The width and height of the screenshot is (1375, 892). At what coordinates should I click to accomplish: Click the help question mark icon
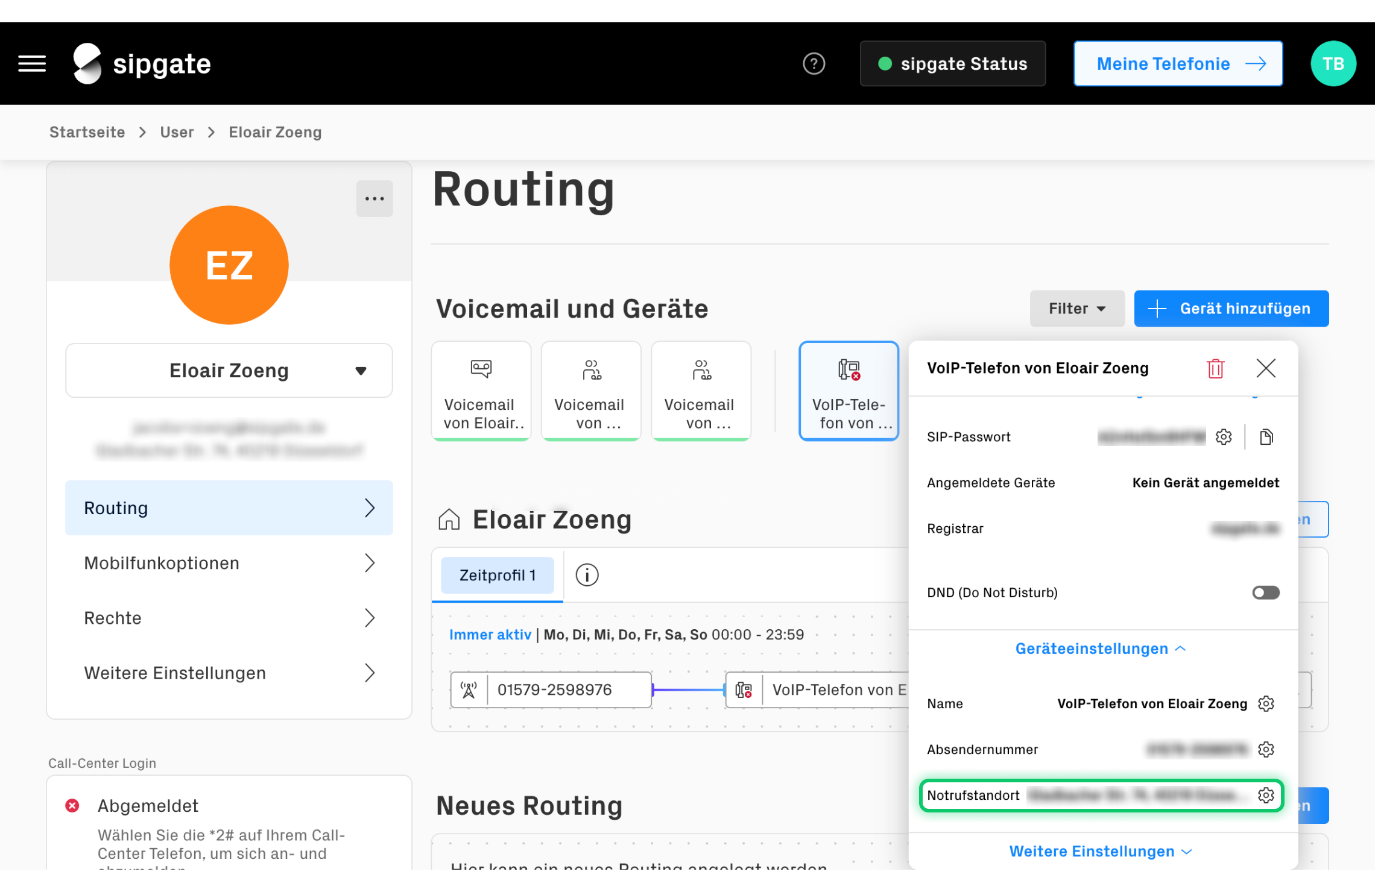pos(814,63)
